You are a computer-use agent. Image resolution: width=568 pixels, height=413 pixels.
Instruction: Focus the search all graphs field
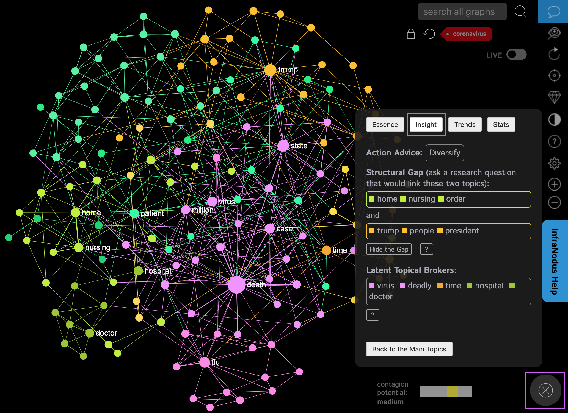click(x=462, y=12)
